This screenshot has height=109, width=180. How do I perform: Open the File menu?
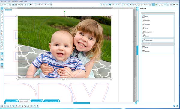[x=1, y=1]
